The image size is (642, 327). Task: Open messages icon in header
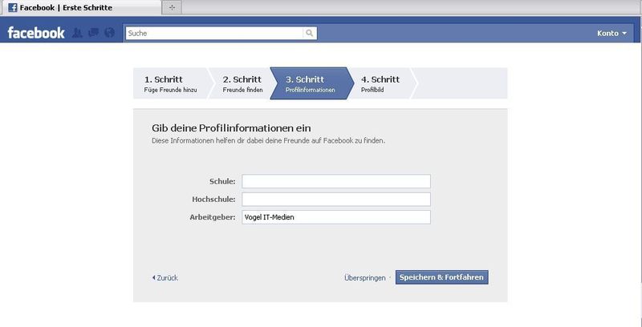pyautogui.click(x=94, y=33)
